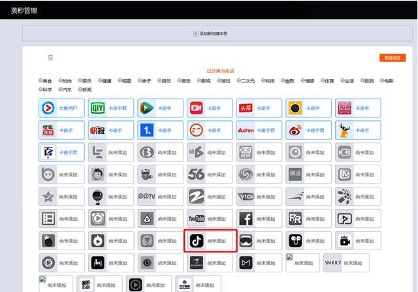This screenshot has height=292, width=418.
Task: Add the black sound-bars logo platform
Action: tap(111, 263)
